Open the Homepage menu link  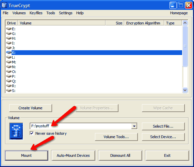179,13
